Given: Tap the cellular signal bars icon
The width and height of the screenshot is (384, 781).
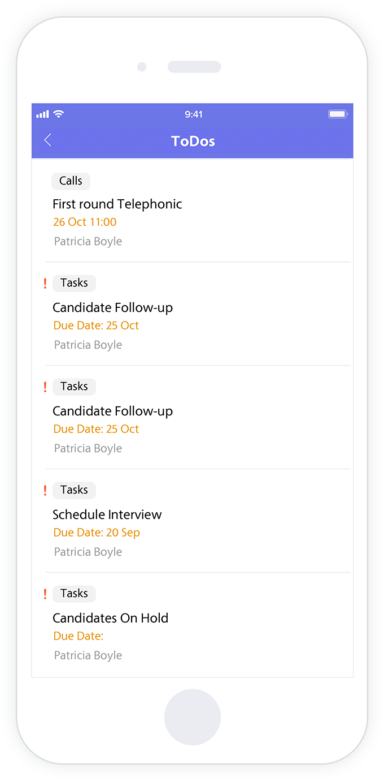Looking at the screenshot, I should 43,114.
